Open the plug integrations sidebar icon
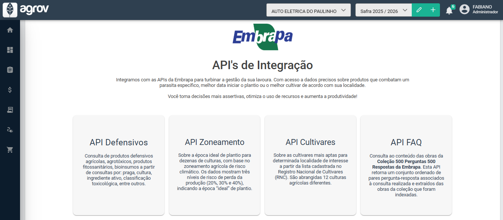Image resolution: width=503 pixels, height=220 pixels. (10, 130)
